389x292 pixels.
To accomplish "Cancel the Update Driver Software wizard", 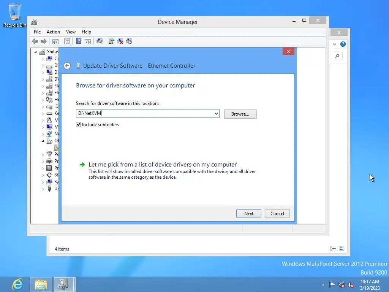I will (277, 214).
